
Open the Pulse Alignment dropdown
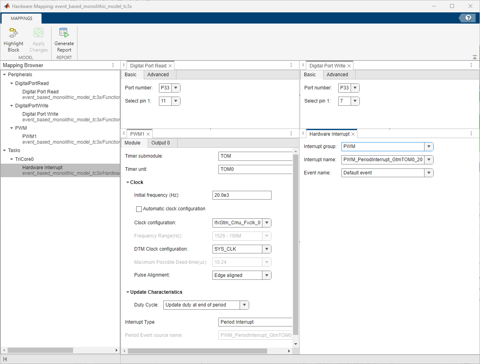(x=266, y=275)
